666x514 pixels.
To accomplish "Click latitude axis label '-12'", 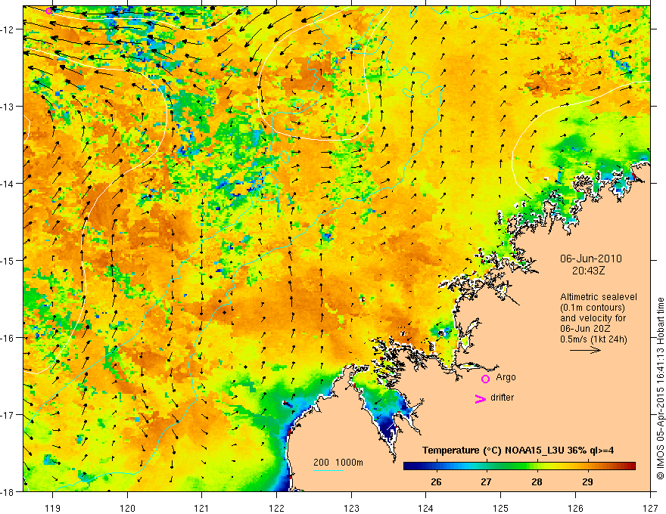I will [x=8, y=29].
